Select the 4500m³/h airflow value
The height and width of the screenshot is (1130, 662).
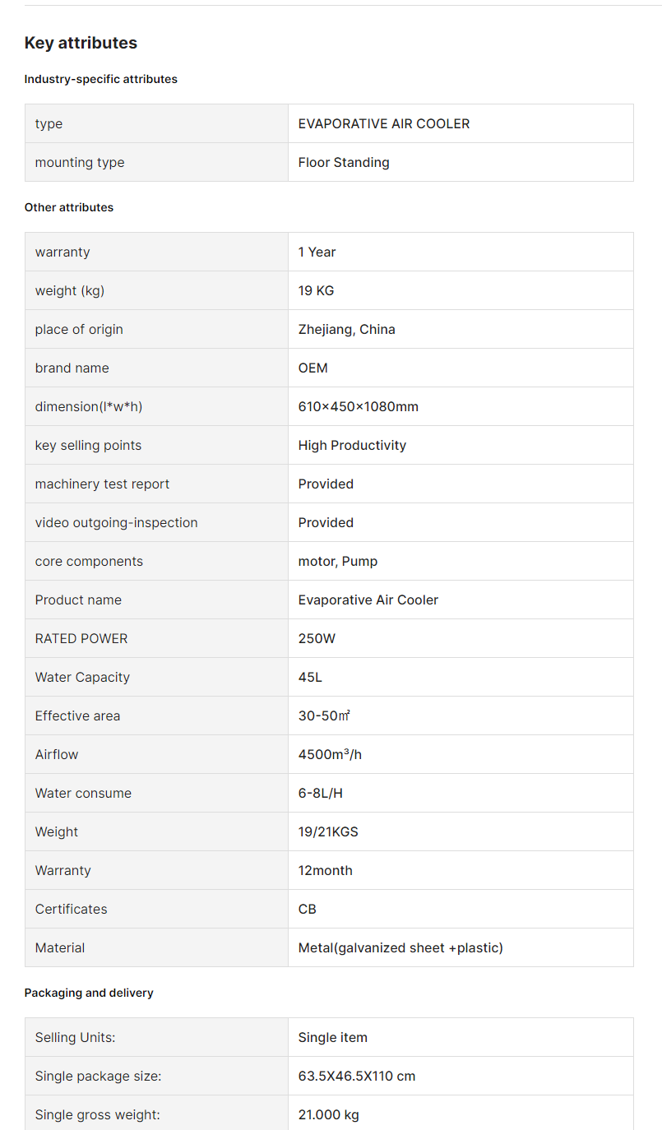coord(330,754)
